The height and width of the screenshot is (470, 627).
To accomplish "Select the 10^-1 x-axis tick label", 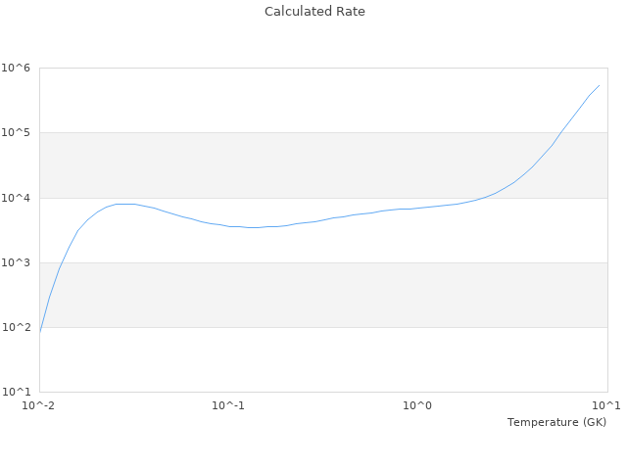I will click(228, 405).
